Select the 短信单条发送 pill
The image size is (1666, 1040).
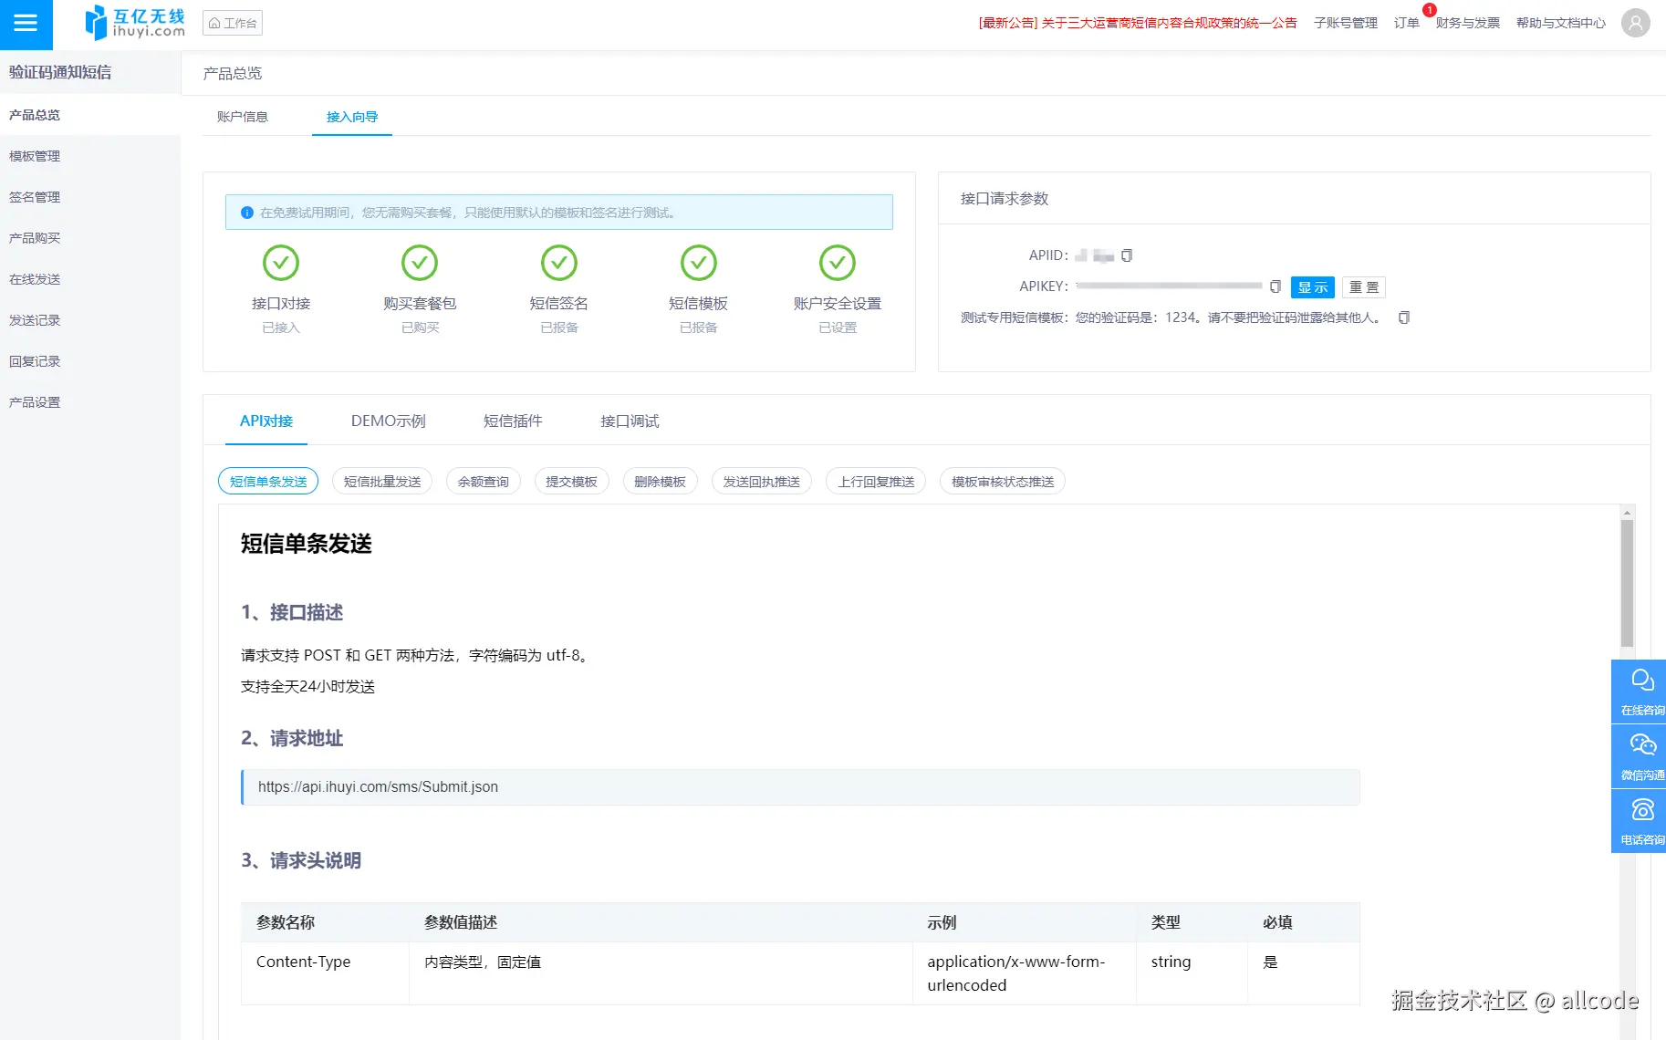[268, 482]
